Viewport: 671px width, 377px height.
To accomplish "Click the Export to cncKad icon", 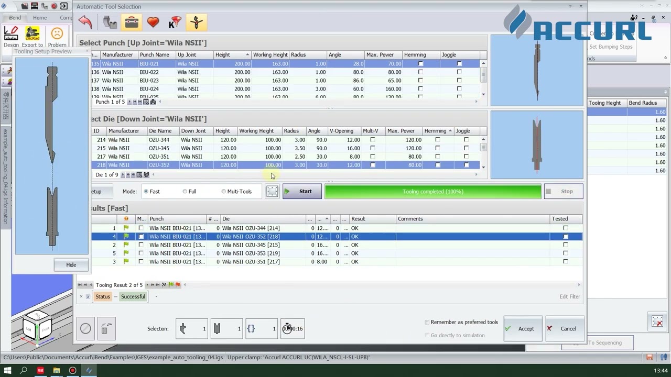I will coord(33,36).
